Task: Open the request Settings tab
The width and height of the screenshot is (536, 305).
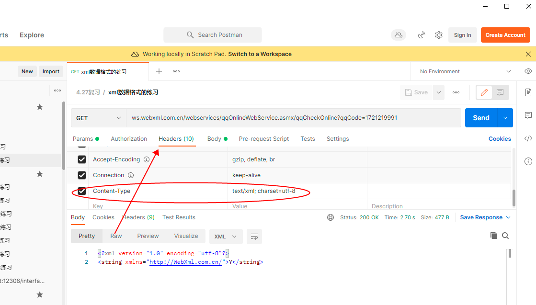Action: [338, 139]
